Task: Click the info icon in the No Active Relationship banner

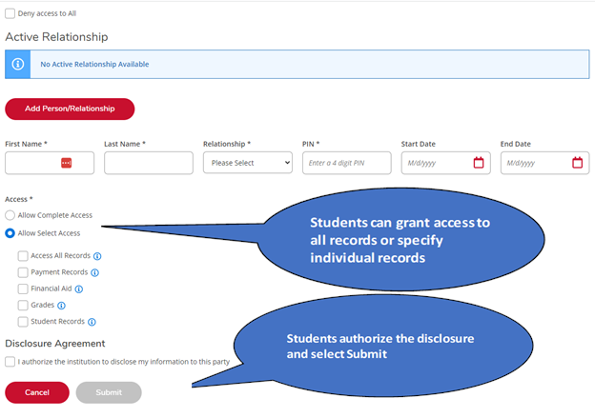Action: (17, 64)
